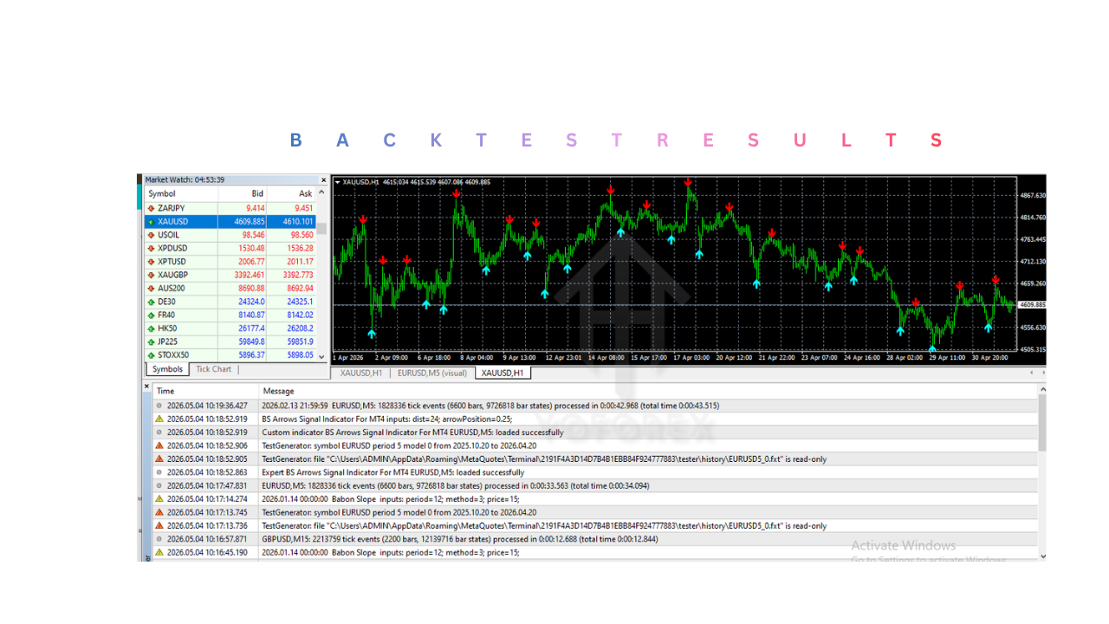Click the direction icon beside USOIL
This screenshot has width=1109, height=624.
pyautogui.click(x=151, y=235)
